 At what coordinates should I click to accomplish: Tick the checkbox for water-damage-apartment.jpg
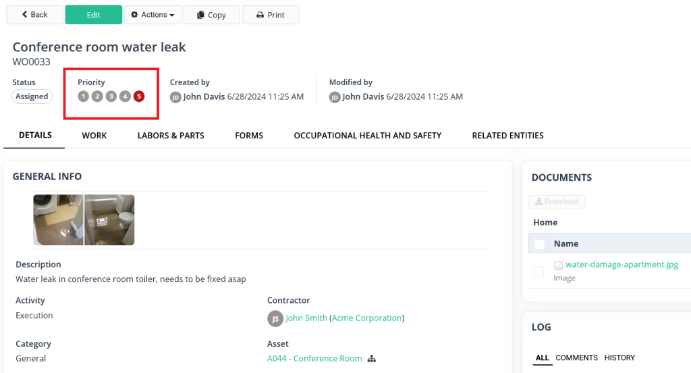tap(538, 271)
